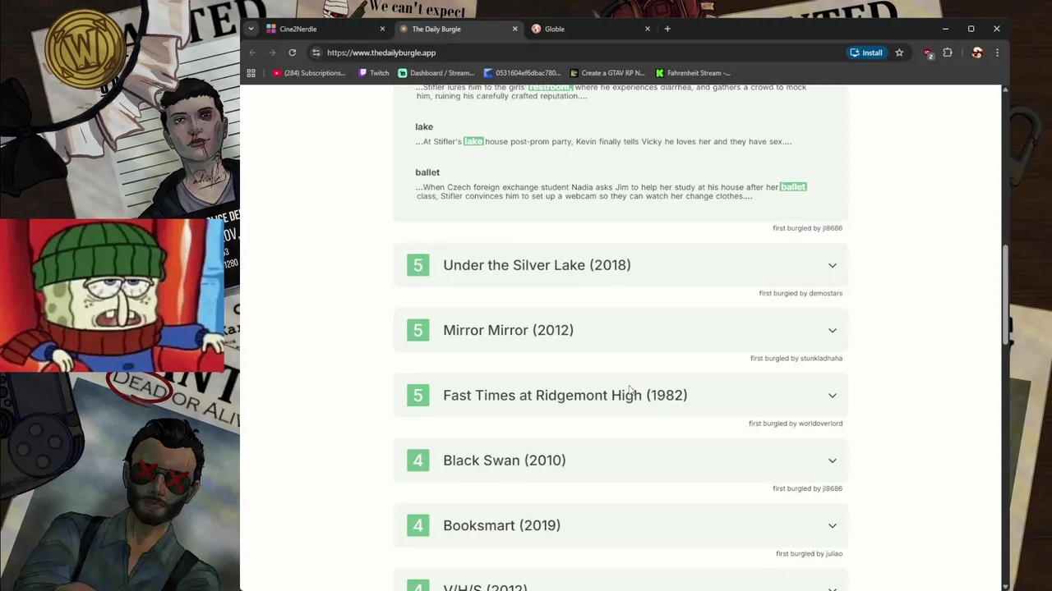
Task: Minimize the Chrome window
Action: [945, 29]
